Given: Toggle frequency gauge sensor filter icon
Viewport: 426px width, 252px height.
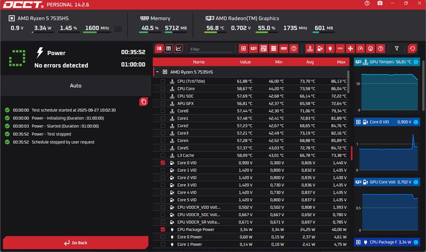Looking at the screenshot, I should [360, 49].
